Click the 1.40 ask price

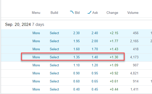(x=95, y=57)
